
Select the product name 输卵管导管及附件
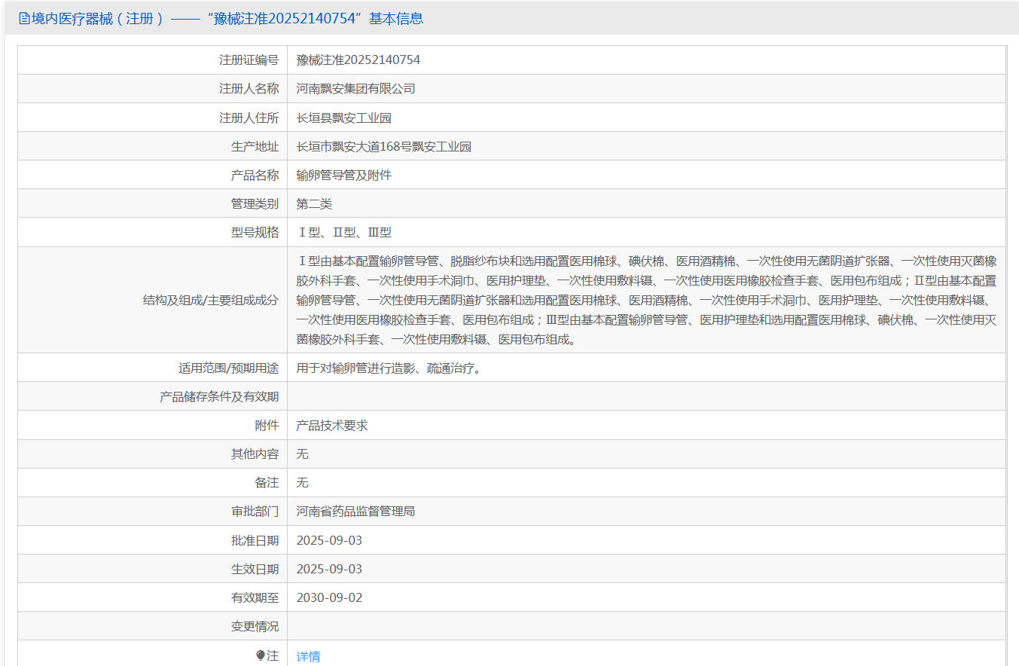(344, 175)
